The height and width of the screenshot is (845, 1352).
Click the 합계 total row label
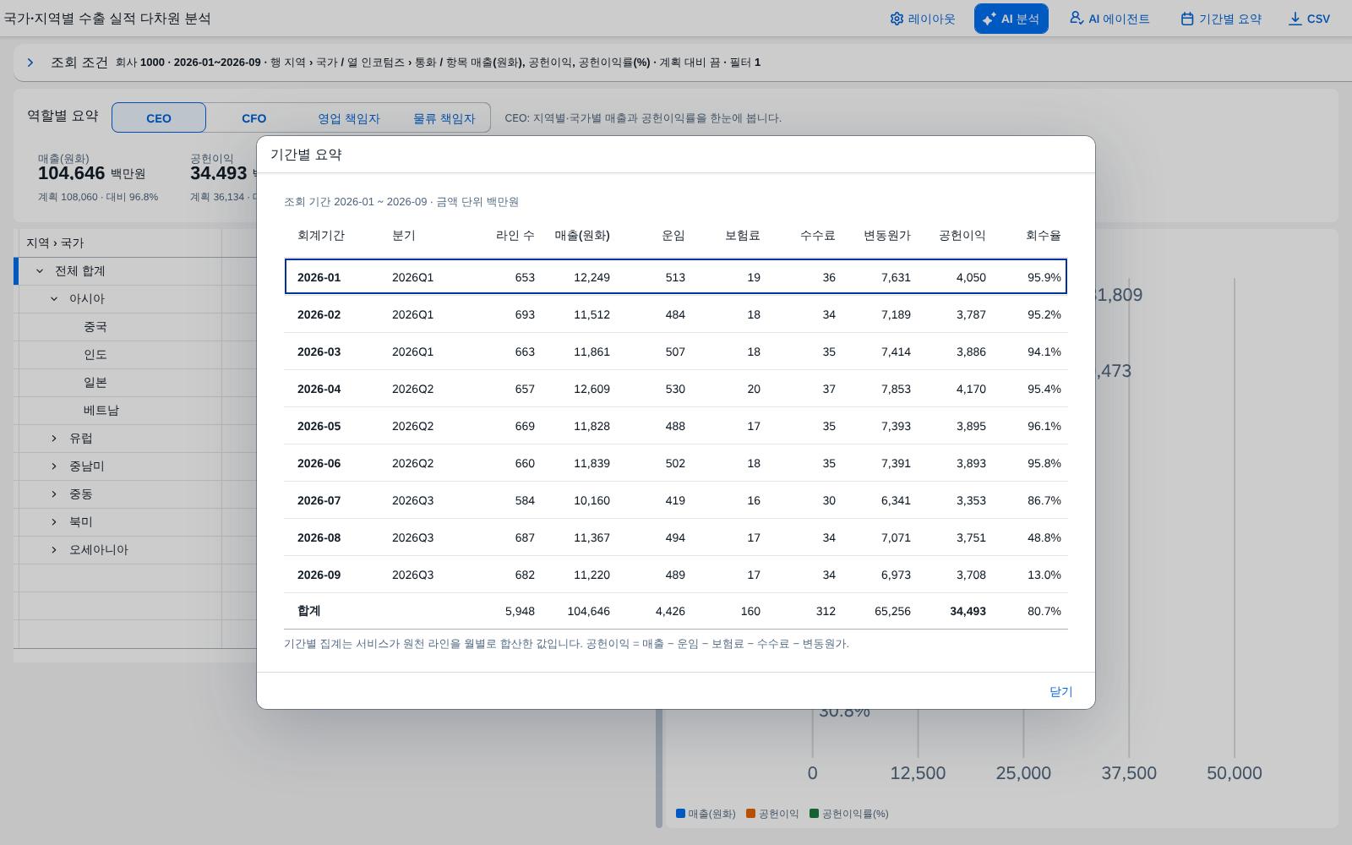(308, 611)
